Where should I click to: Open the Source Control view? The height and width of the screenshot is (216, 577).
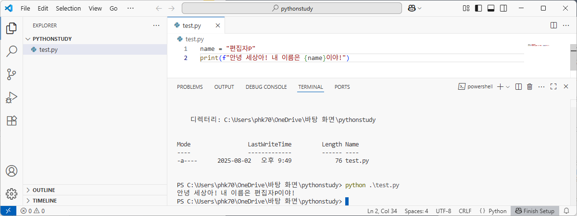(x=12, y=74)
